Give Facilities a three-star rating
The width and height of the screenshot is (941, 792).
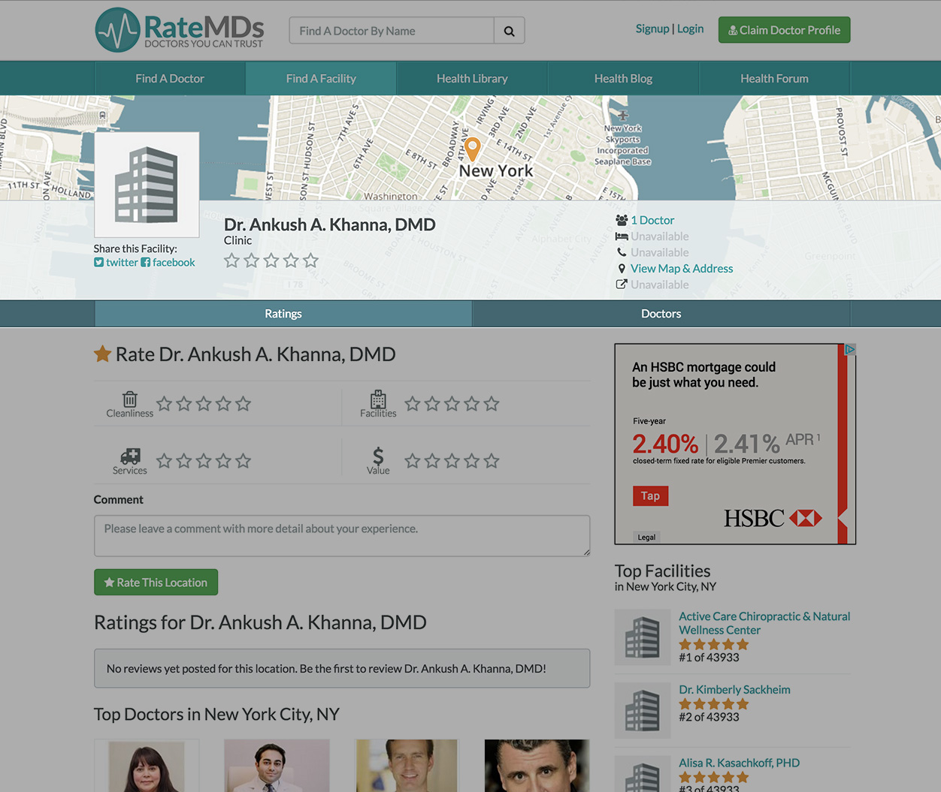coord(452,404)
